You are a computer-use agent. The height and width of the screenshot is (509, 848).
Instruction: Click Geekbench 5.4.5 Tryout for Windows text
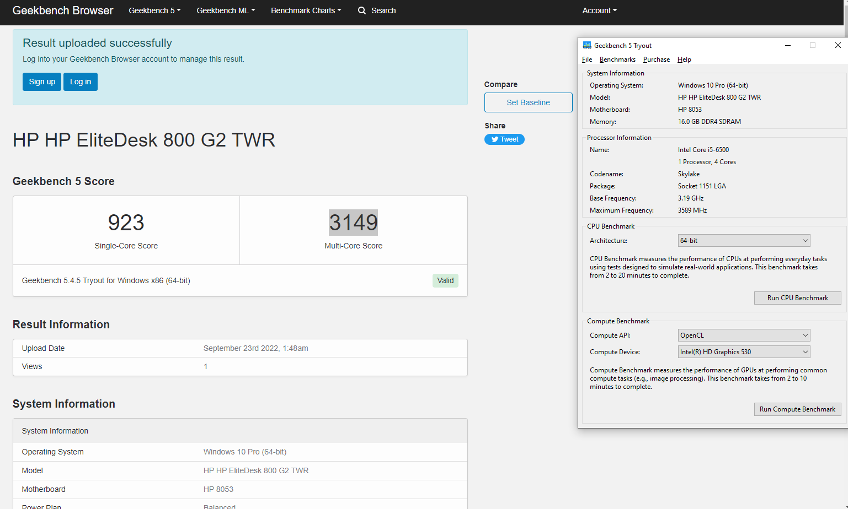(x=106, y=280)
